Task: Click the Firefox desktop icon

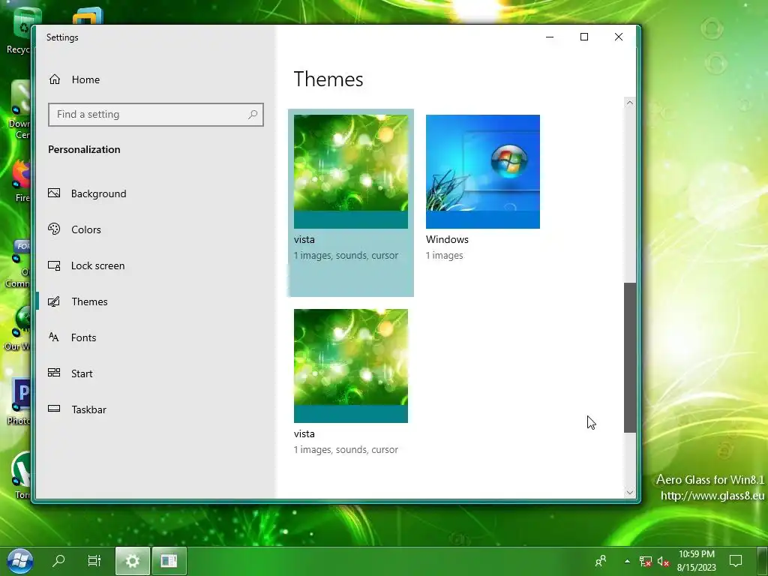Action: pos(21,180)
